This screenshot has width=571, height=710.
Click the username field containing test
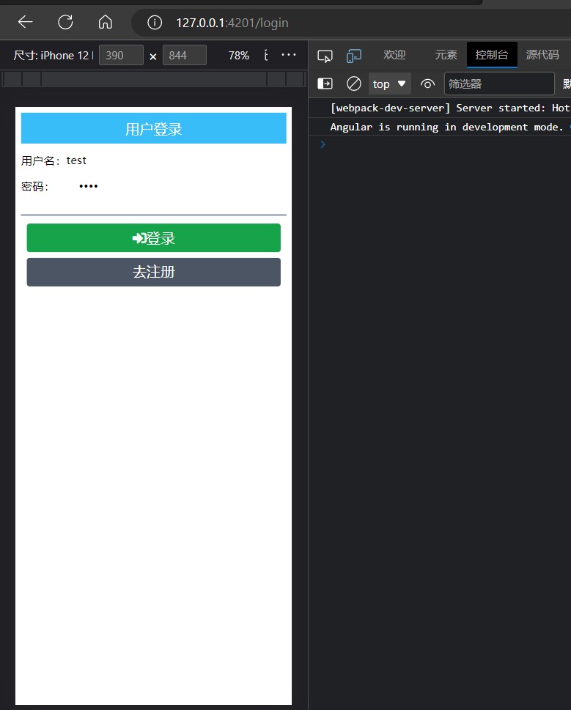[x=176, y=160]
